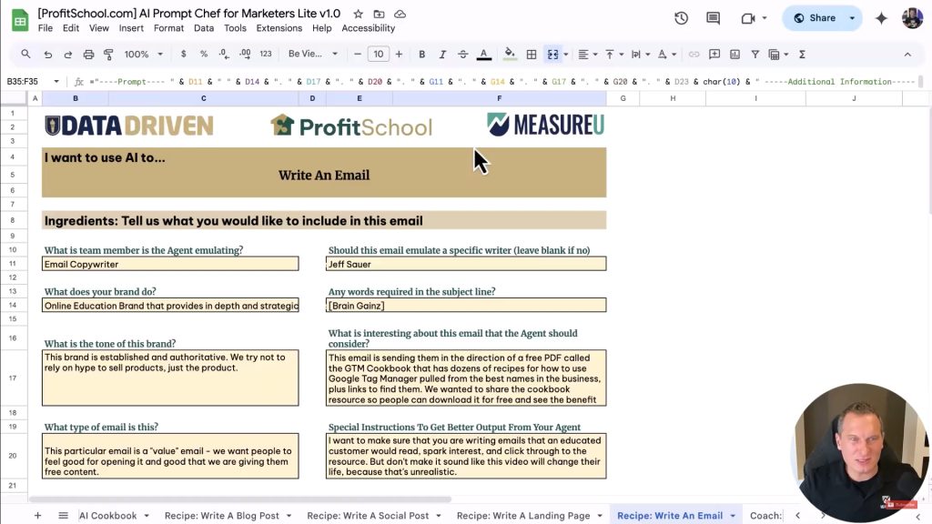Collapse the toolbar chevron
The height and width of the screenshot is (524, 932).
coord(907,54)
